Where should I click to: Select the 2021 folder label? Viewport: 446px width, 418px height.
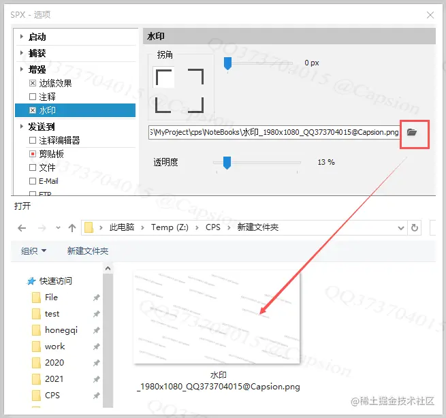(54, 379)
